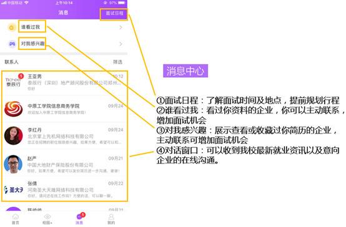Go to the 我的 profile tab
This screenshot has height=227, width=346.
pyautogui.click(x=111, y=219)
